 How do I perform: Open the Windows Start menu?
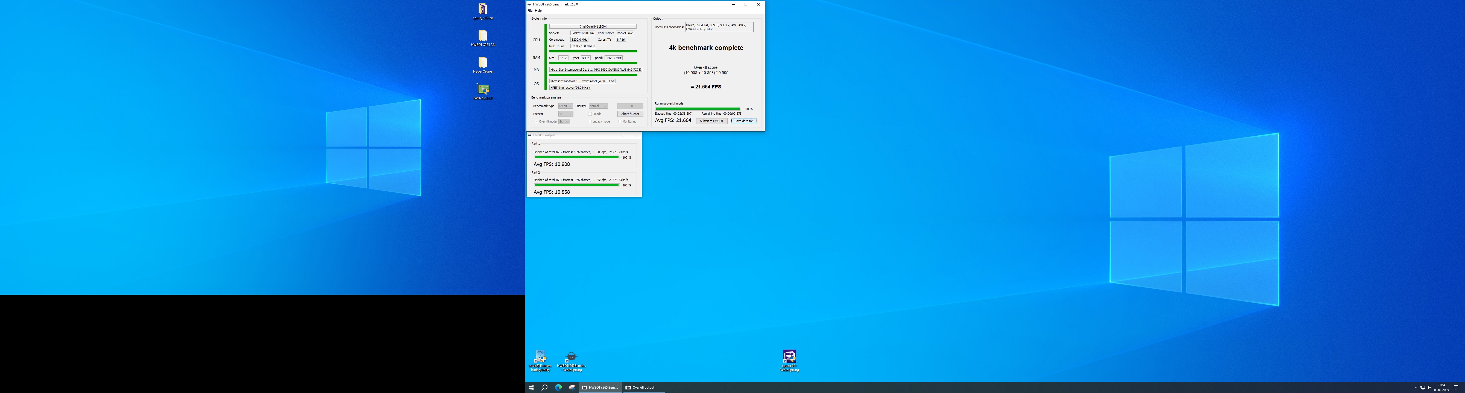[531, 387]
